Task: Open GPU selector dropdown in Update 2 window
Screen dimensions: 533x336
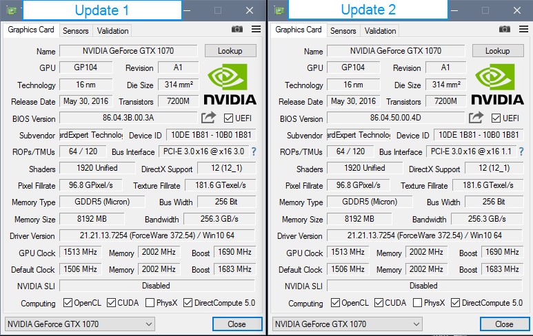Action: (348, 324)
